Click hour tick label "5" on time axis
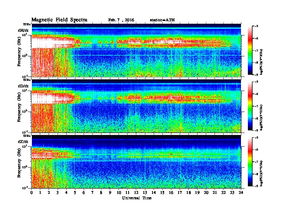287x221 pixels. (x=75, y=193)
